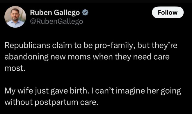Click the Follow button
The width and height of the screenshot is (192, 114).
tap(168, 13)
